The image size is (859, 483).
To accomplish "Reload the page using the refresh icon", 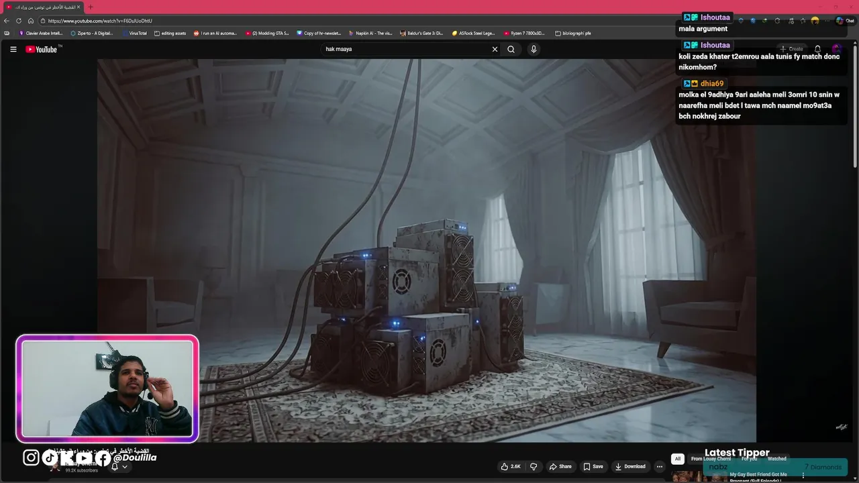I will pyautogui.click(x=19, y=21).
